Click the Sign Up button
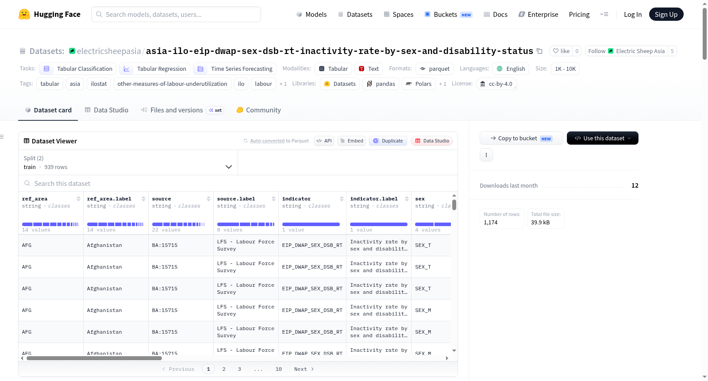 pos(666,14)
